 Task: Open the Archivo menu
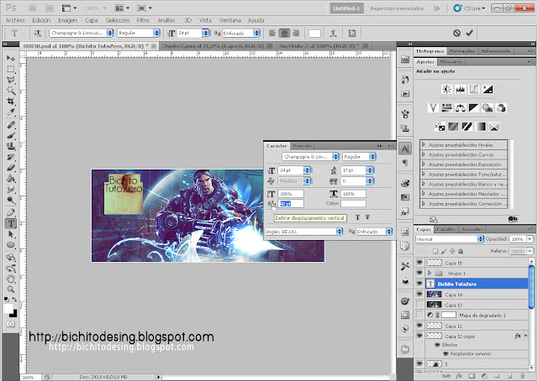tap(15, 20)
